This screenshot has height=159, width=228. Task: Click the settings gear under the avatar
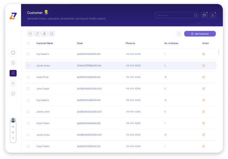coord(13,132)
